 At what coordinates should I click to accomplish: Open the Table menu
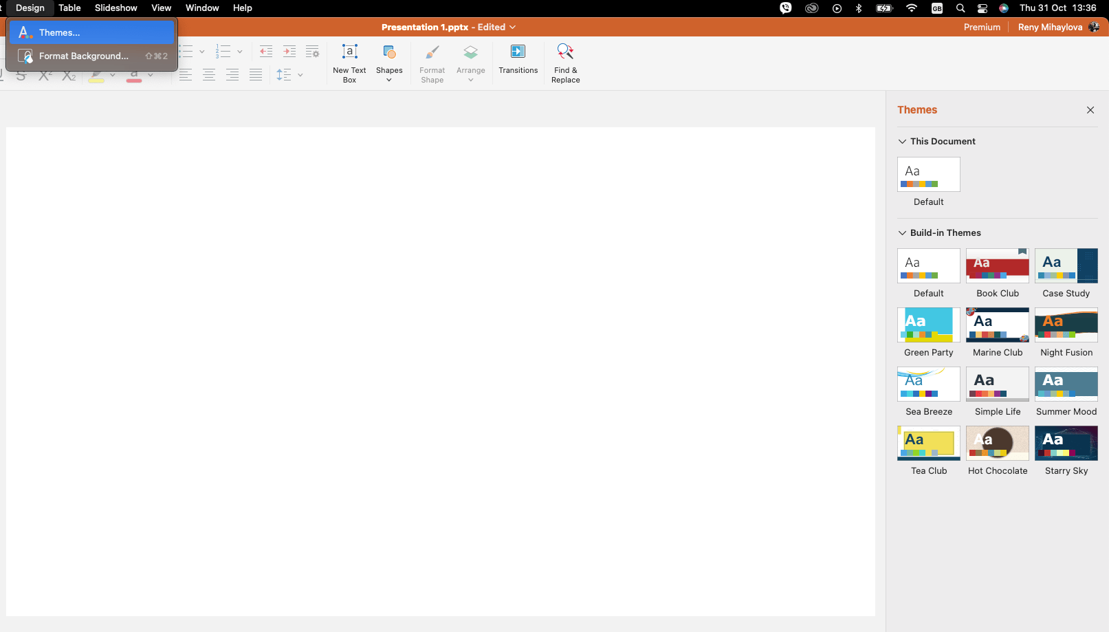pyautogui.click(x=69, y=8)
